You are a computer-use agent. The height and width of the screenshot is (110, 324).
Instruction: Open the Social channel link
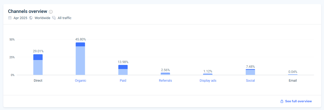pyautogui.click(x=250, y=80)
